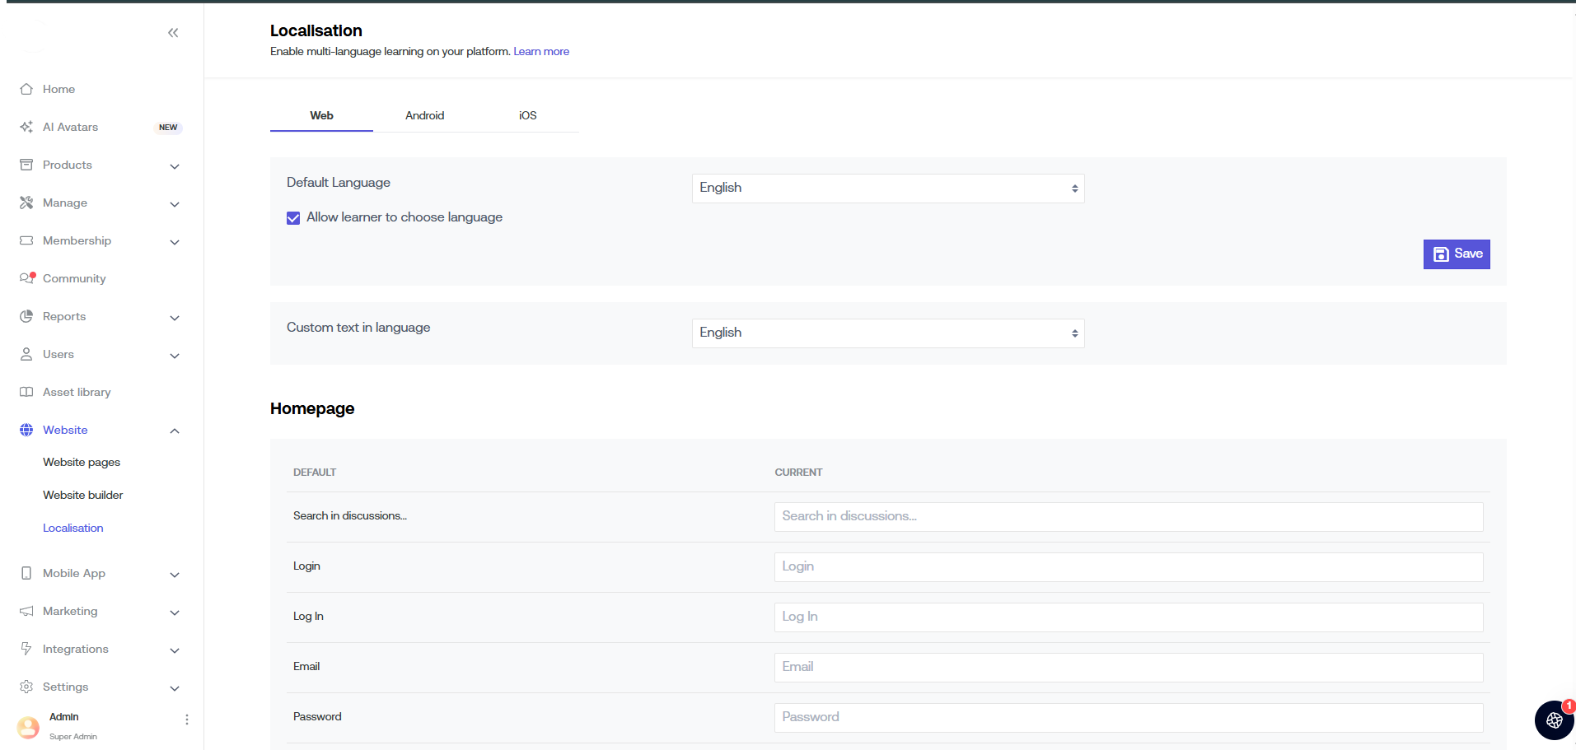Open the help chat widget icon
Viewport: 1576px width, 750px height.
(x=1554, y=720)
